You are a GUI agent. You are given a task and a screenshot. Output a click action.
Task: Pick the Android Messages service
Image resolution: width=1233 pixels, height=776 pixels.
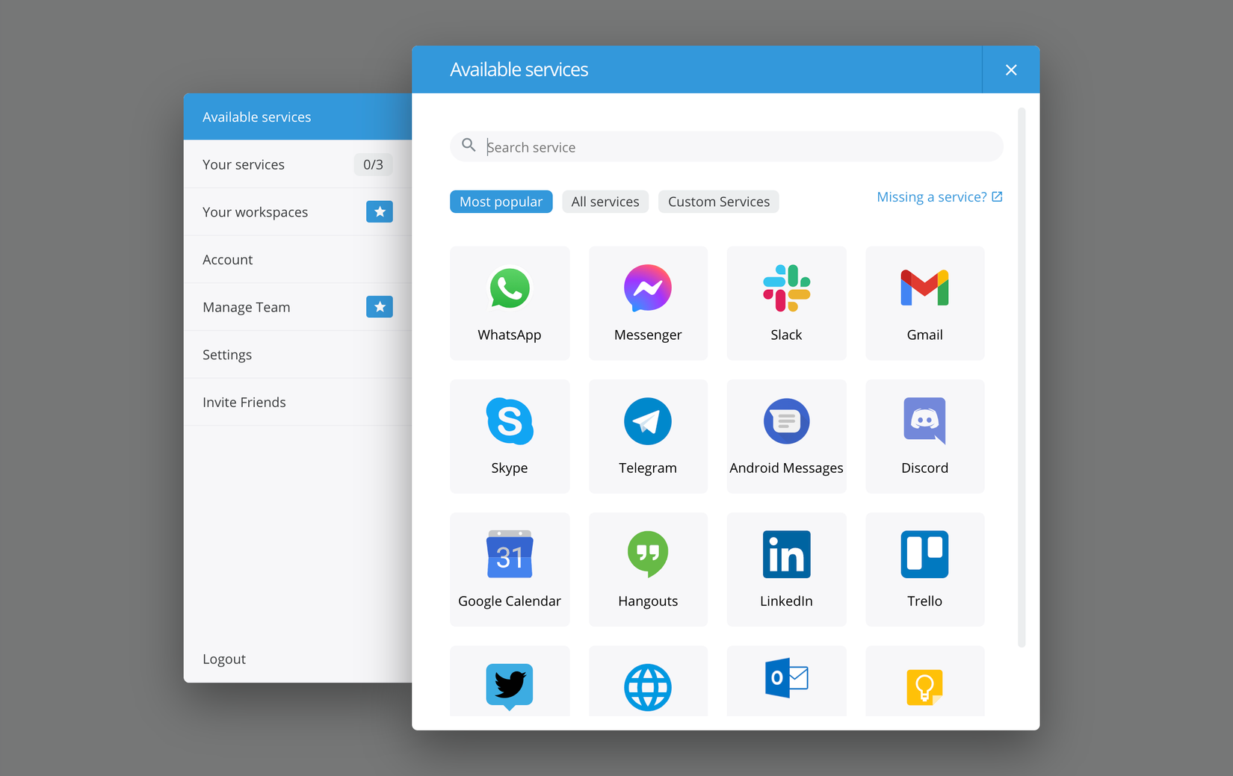[x=786, y=436]
